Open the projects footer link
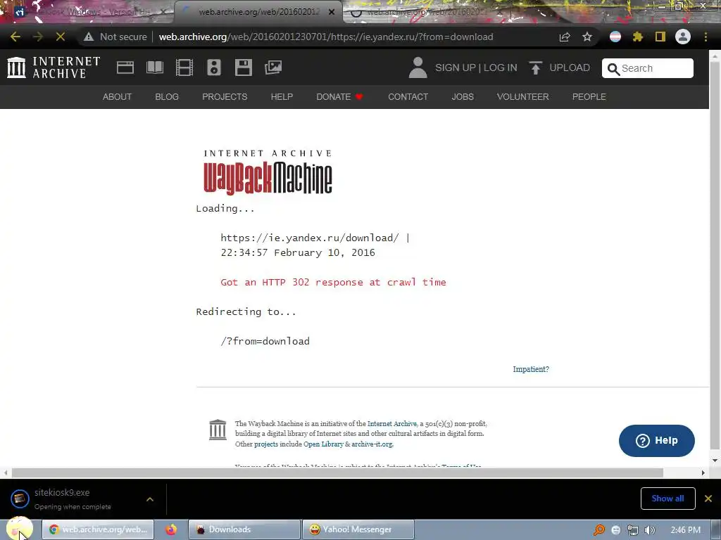The height and width of the screenshot is (540, 721). (265, 444)
